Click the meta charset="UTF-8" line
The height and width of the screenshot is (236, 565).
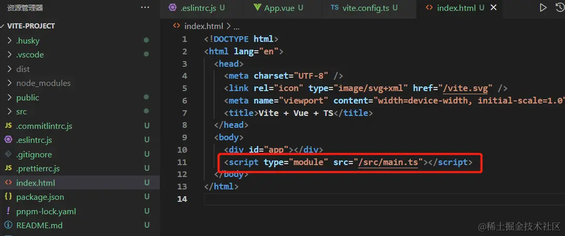[283, 76]
